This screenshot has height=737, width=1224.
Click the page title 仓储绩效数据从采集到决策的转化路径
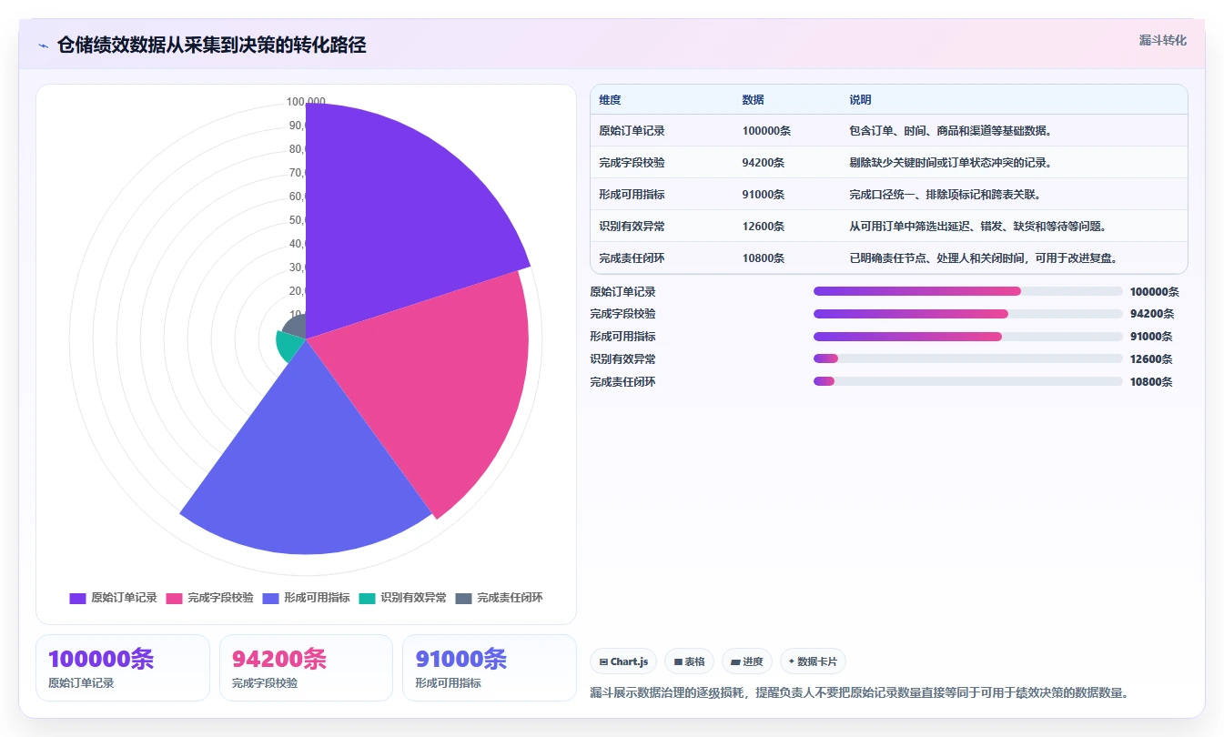coord(212,45)
